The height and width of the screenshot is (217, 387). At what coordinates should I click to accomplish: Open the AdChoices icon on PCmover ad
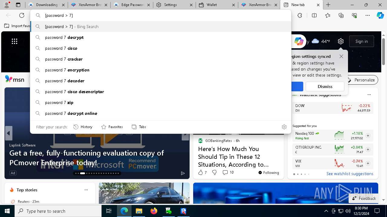pos(183,173)
